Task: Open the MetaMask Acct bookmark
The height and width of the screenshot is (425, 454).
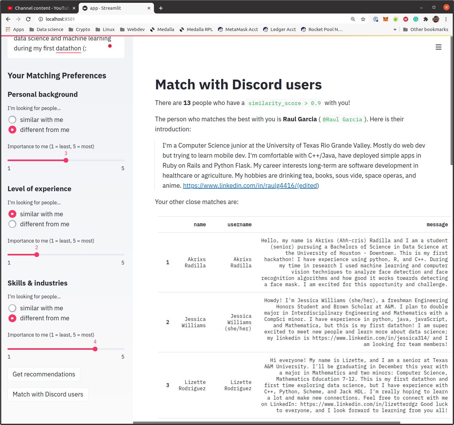Action: point(238,29)
